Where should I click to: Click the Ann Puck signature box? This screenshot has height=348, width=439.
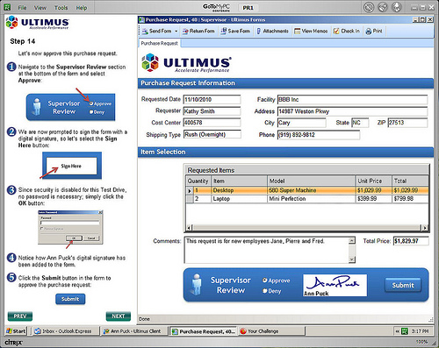point(335,285)
